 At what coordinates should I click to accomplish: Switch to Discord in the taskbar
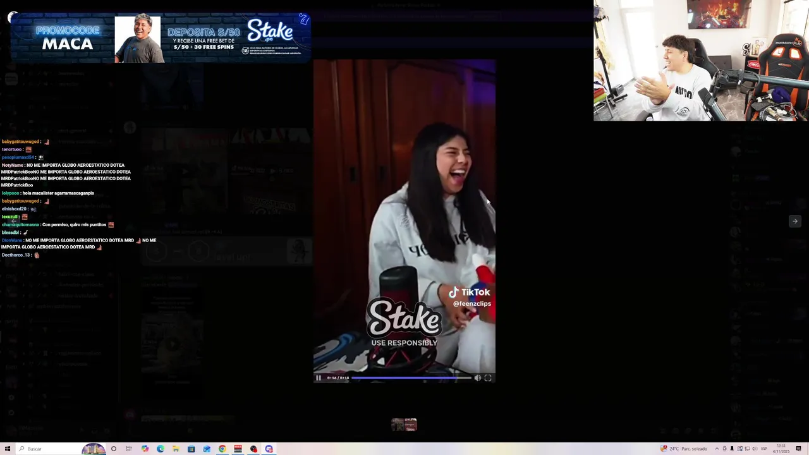(x=269, y=449)
